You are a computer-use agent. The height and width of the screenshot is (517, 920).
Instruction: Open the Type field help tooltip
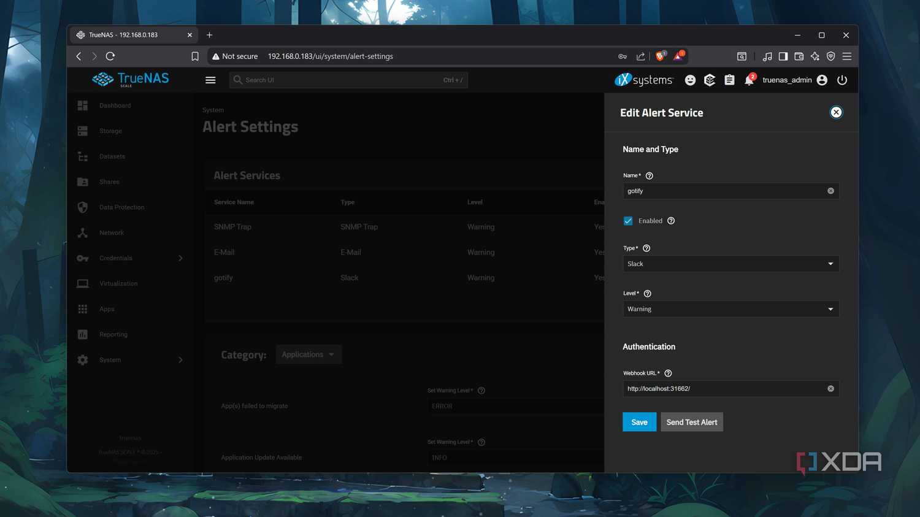coord(646,248)
